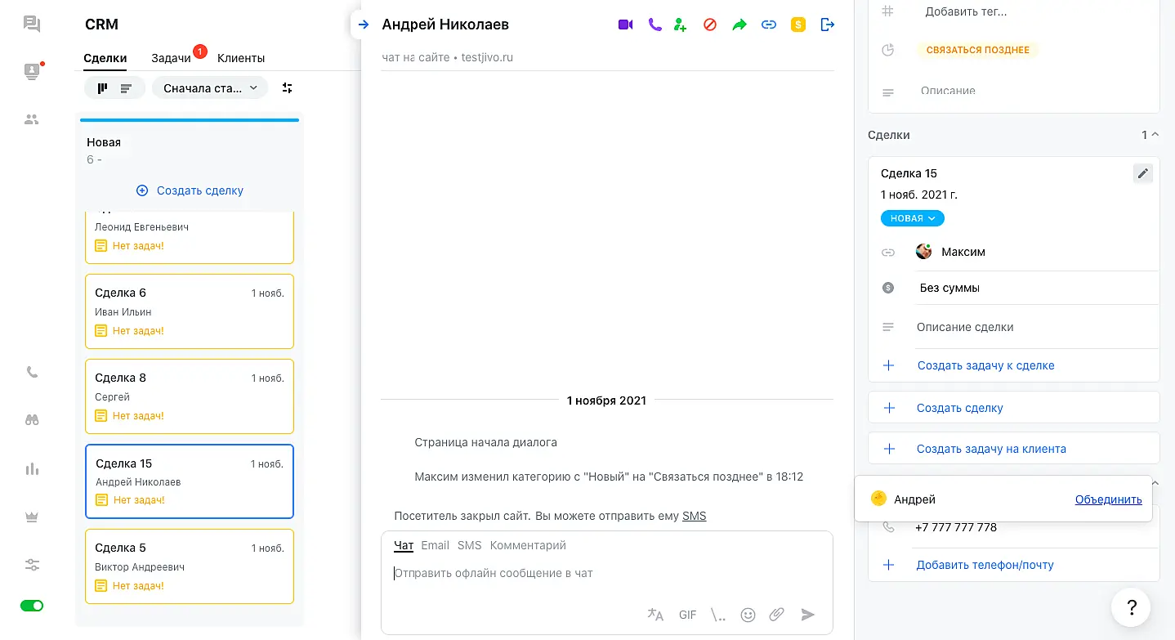The image size is (1175, 640).
Task: Select the Чат message tab
Action: pos(404,545)
